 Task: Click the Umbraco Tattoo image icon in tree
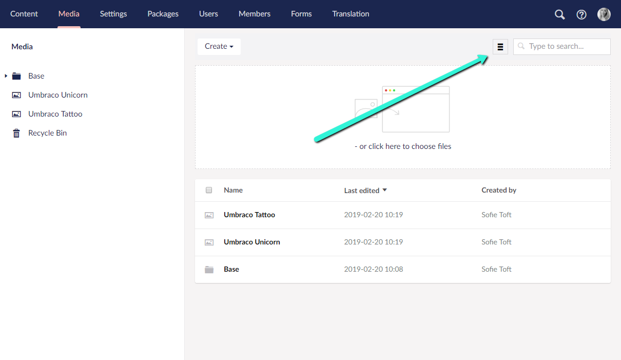pyautogui.click(x=16, y=114)
